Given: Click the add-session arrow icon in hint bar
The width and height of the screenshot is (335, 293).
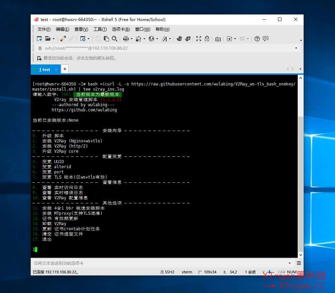Looking at the screenshot, I should pyautogui.click(x=39, y=58).
